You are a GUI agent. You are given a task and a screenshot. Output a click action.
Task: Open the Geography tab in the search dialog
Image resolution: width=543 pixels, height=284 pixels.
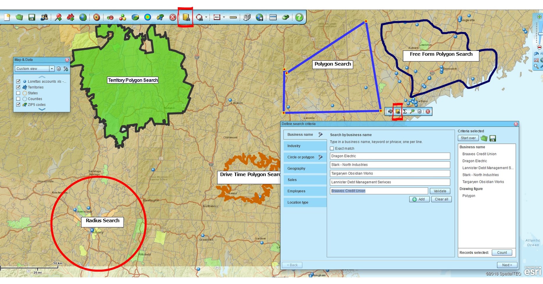[x=296, y=168]
